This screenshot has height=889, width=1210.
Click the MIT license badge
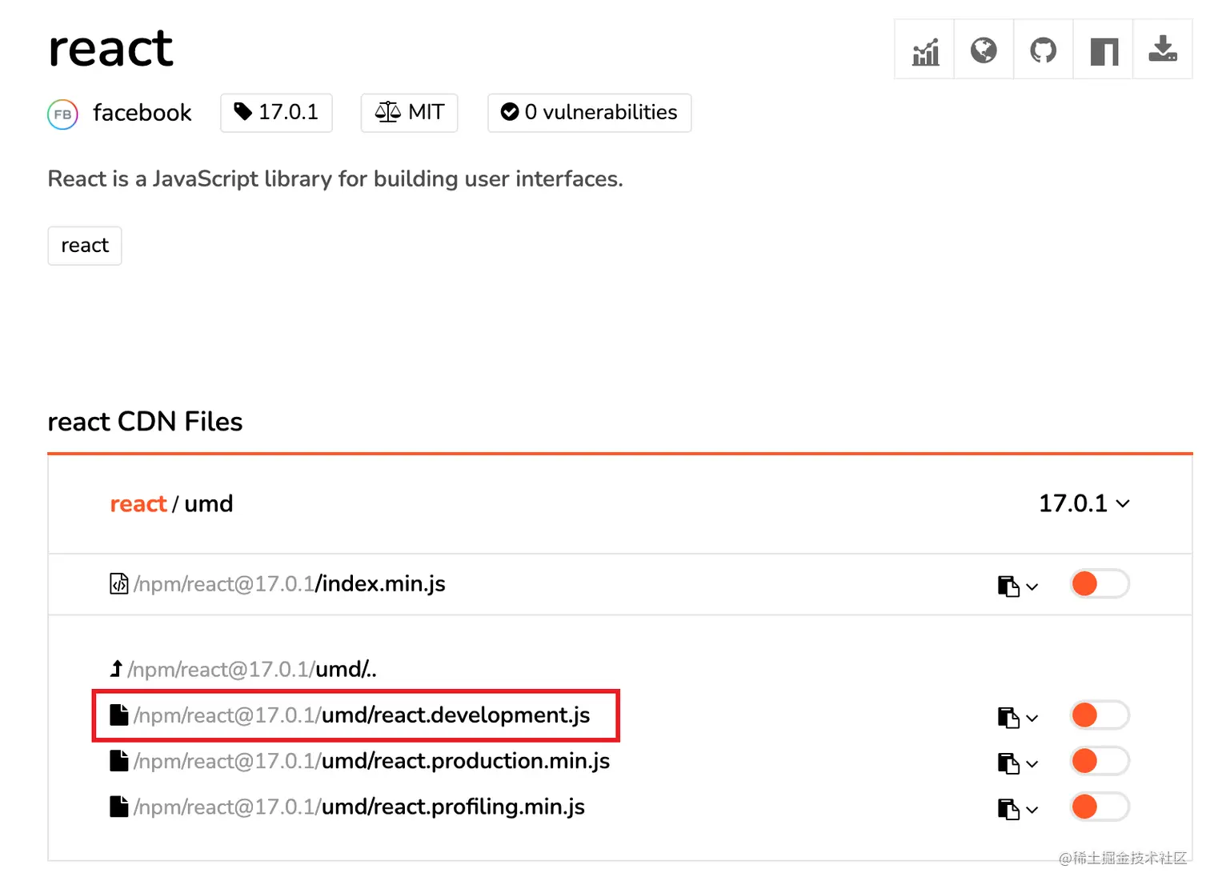click(409, 113)
